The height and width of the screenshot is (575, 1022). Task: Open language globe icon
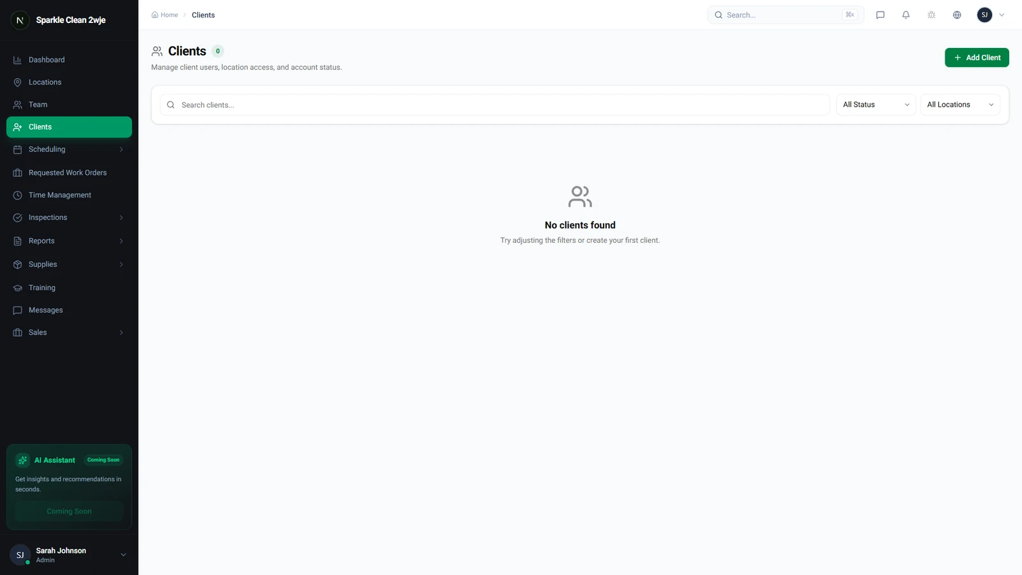click(957, 15)
